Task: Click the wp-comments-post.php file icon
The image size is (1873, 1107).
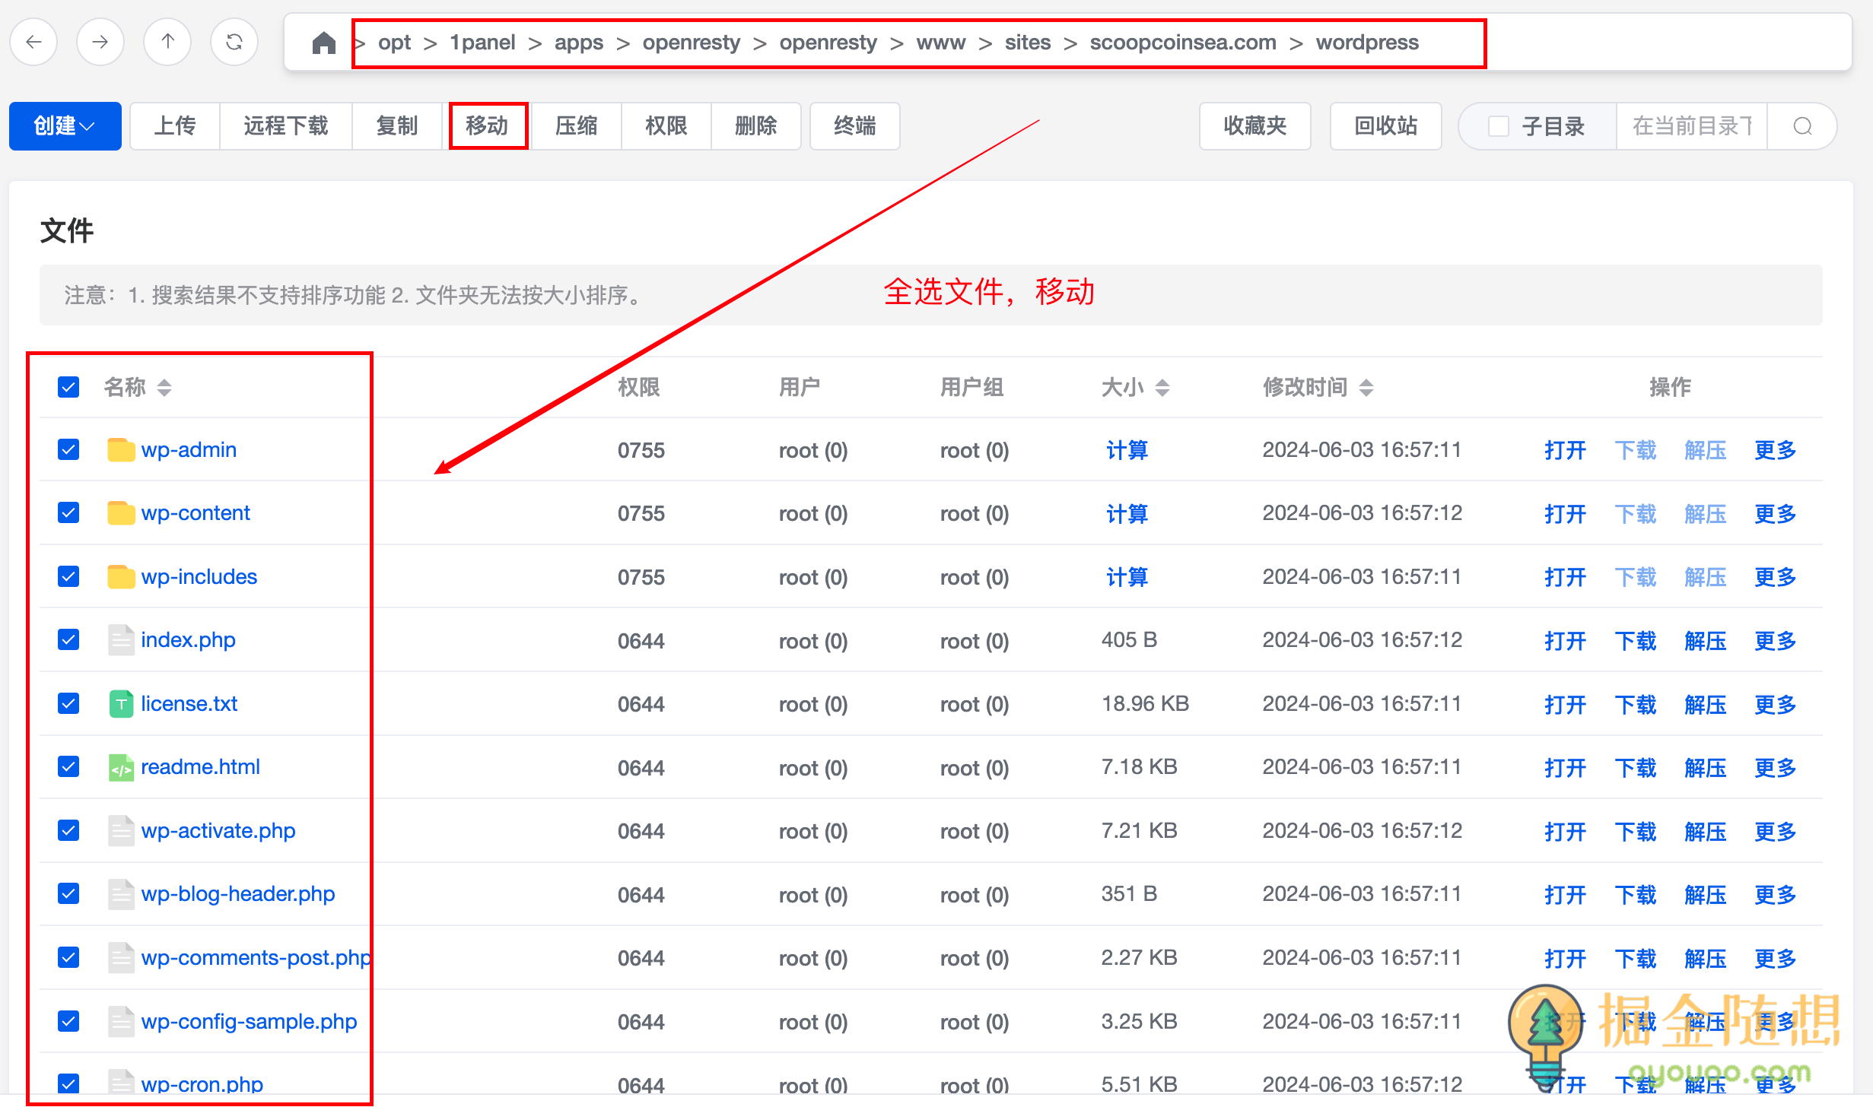Action: tap(121, 958)
